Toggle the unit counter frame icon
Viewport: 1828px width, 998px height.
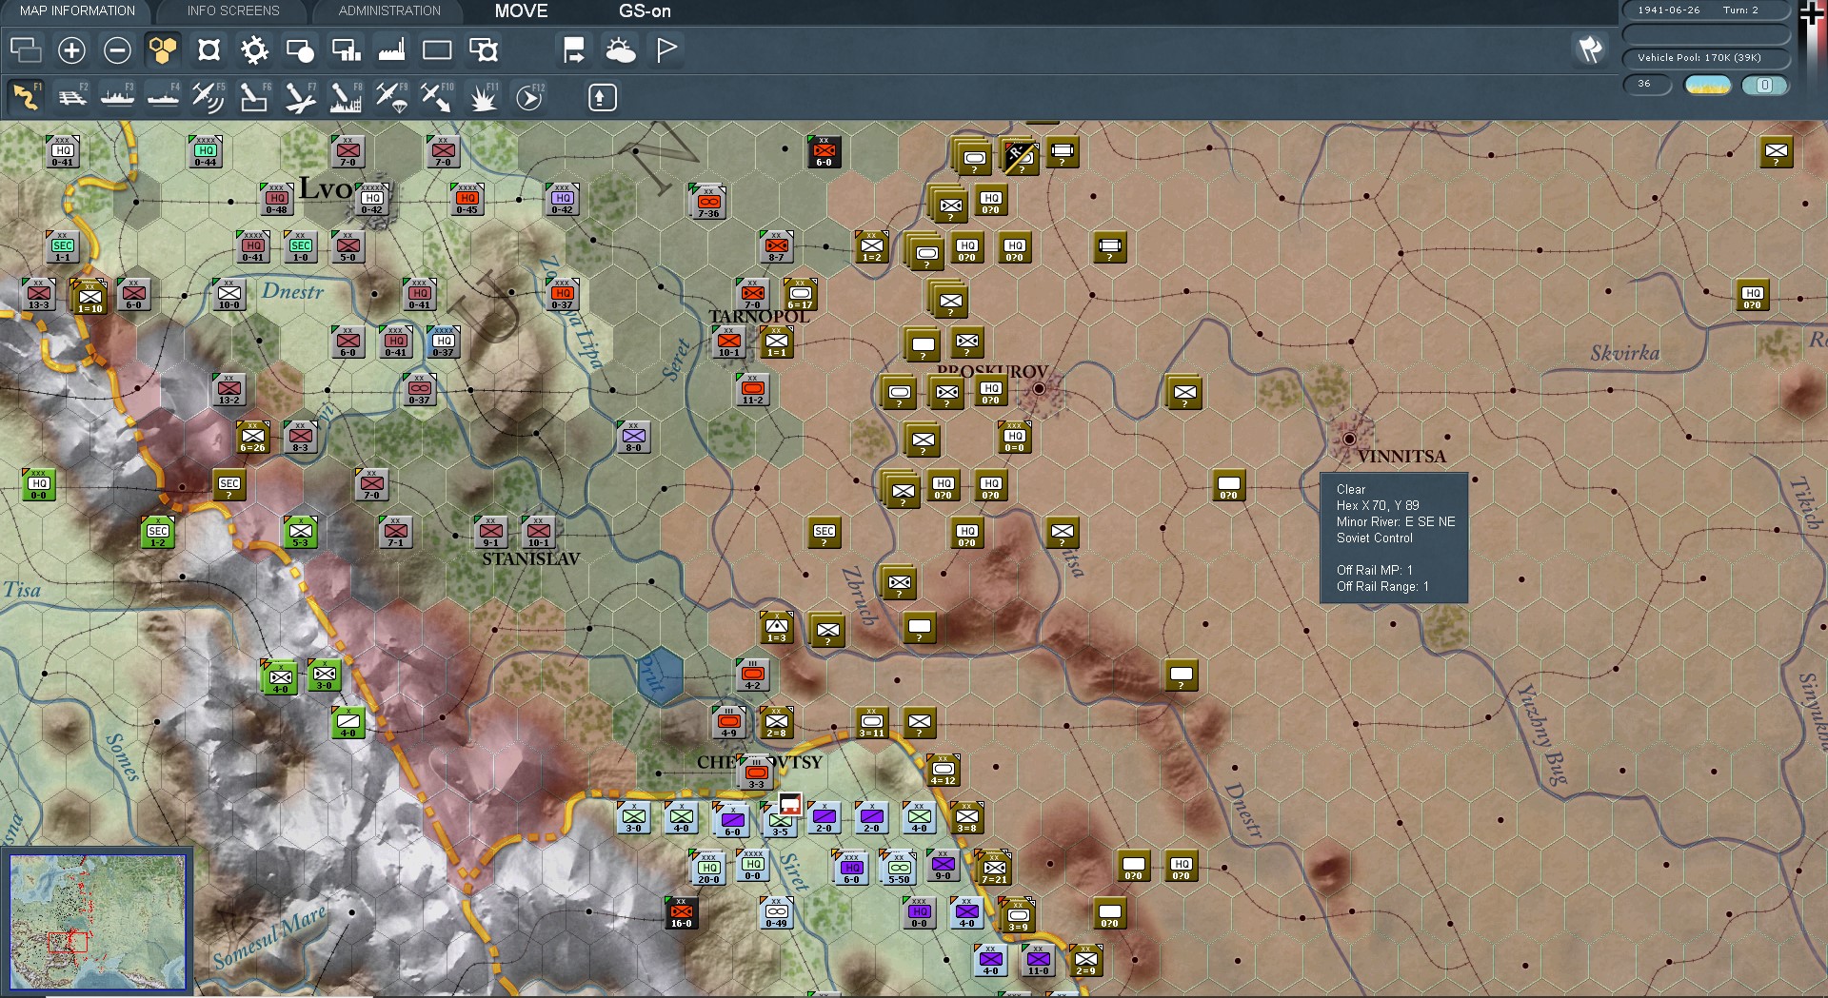click(209, 49)
